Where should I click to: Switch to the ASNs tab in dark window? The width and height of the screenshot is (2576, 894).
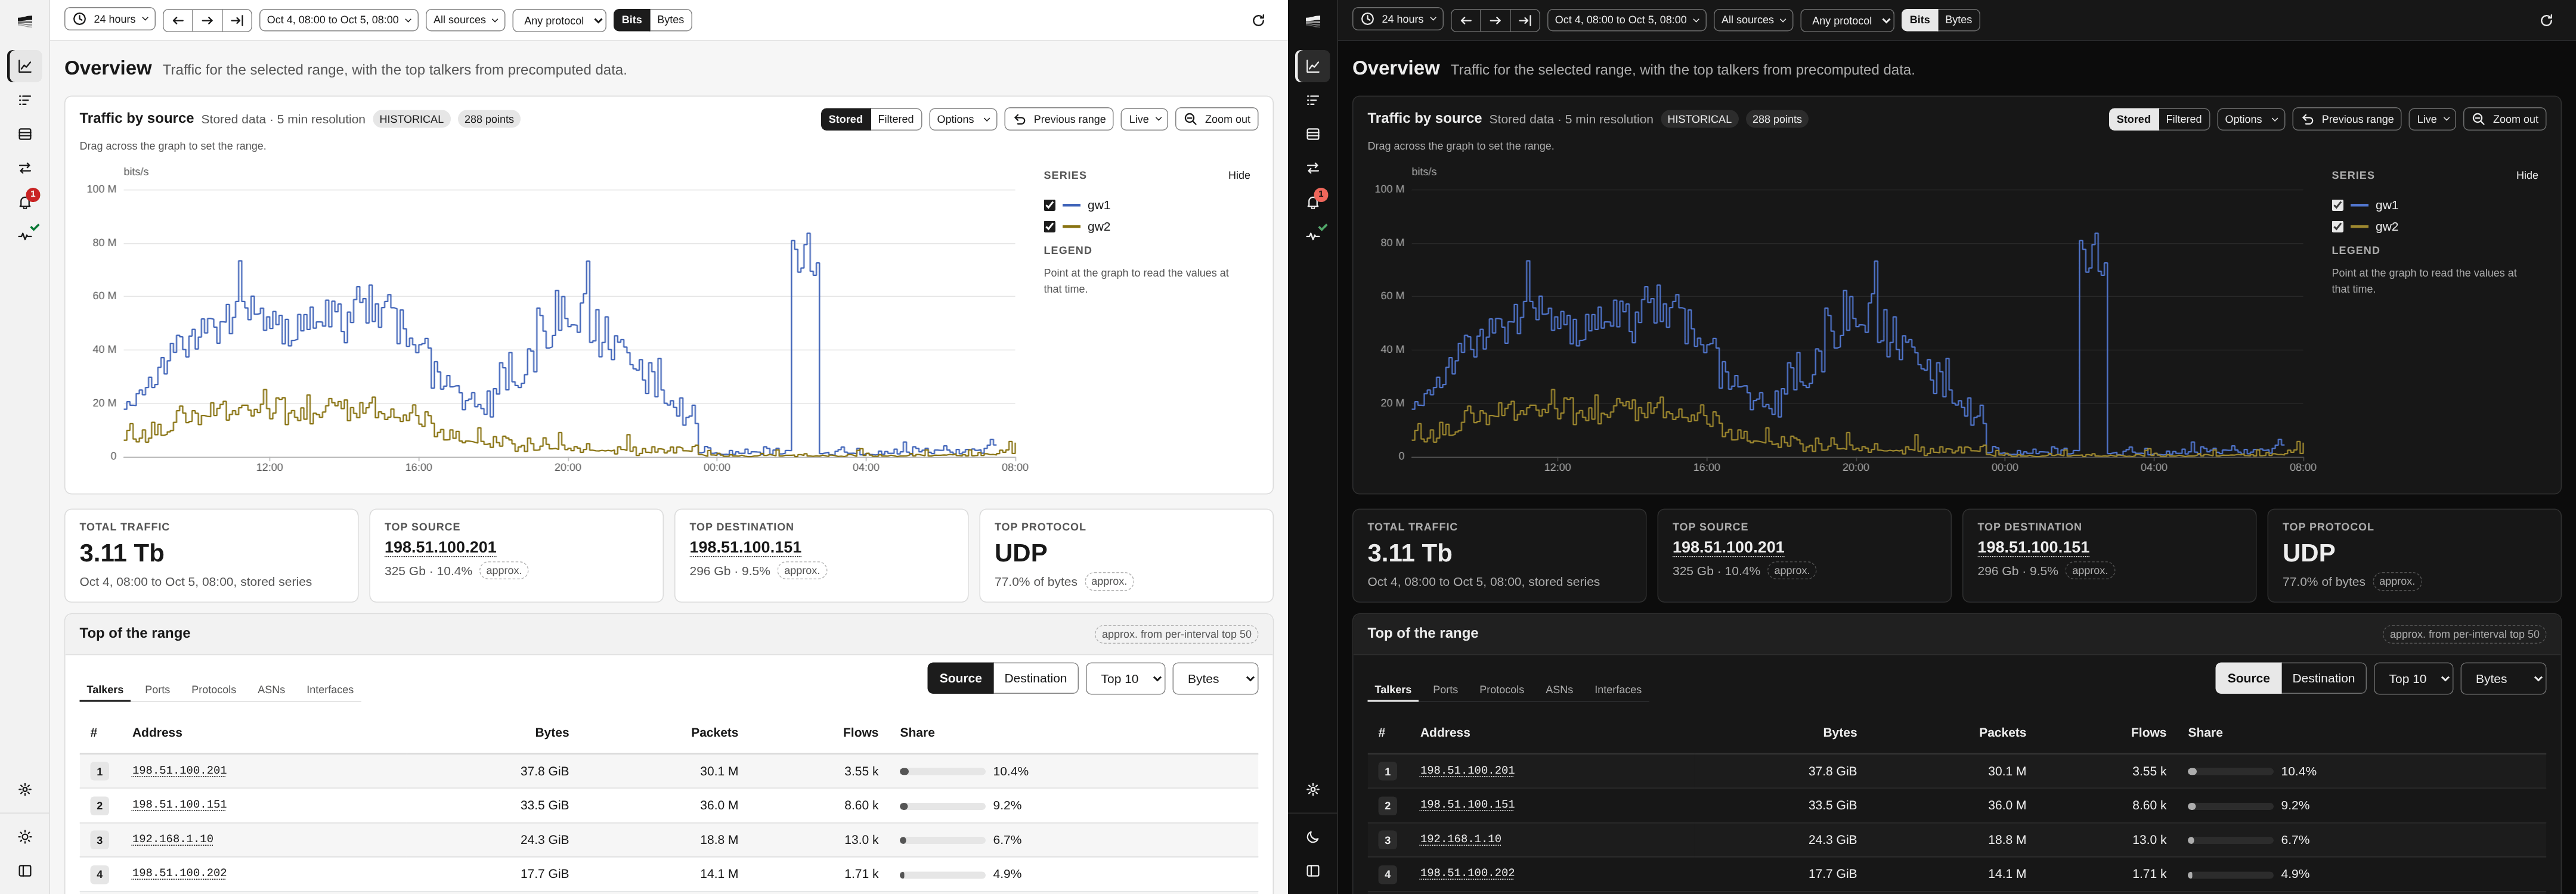(1559, 689)
